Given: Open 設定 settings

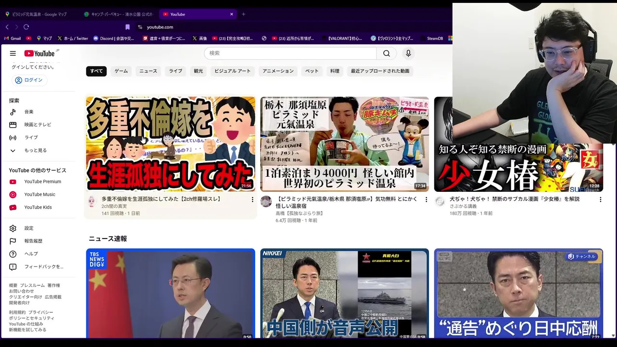Looking at the screenshot, I should click(x=39, y=228).
